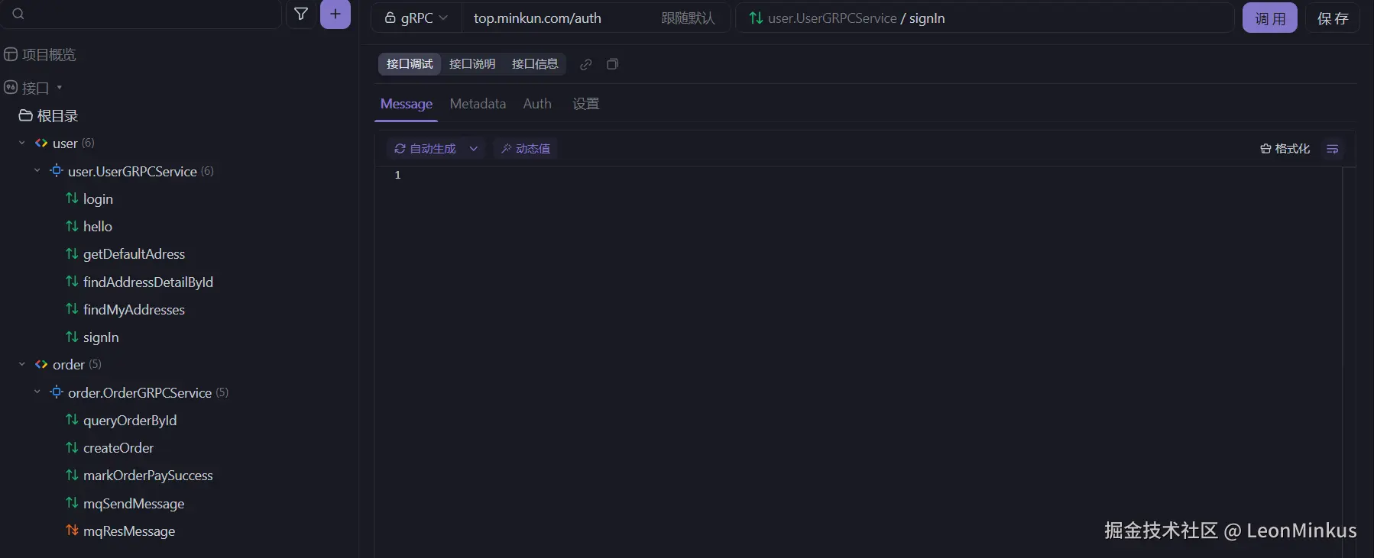Screen dimensions: 1374x558
Task: Click the user.UserGRPCService / signIn method selector
Action: [x=984, y=18]
